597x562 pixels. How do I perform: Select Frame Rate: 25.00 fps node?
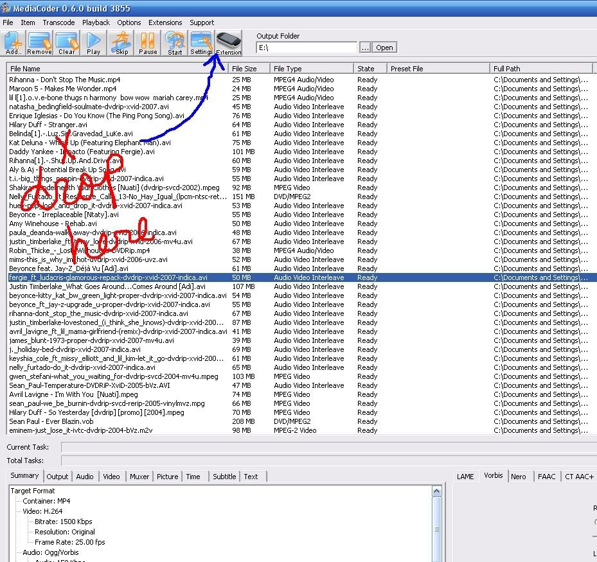pos(69,542)
